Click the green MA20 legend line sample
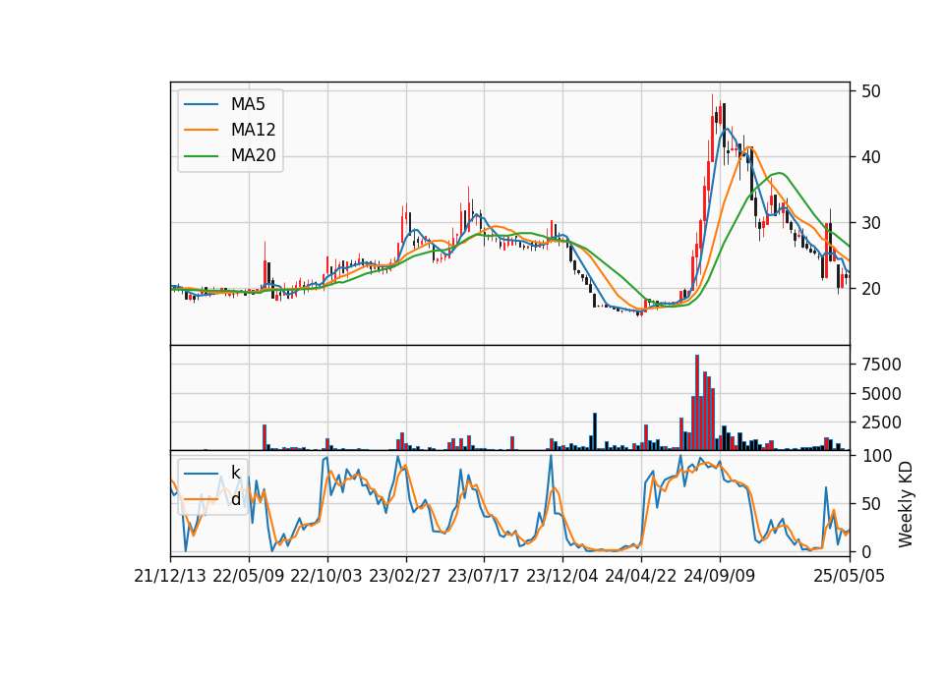944x678 pixels. click(x=201, y=156)
